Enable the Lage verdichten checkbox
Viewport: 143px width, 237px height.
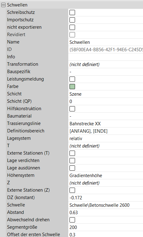click(x=72, y=160)
